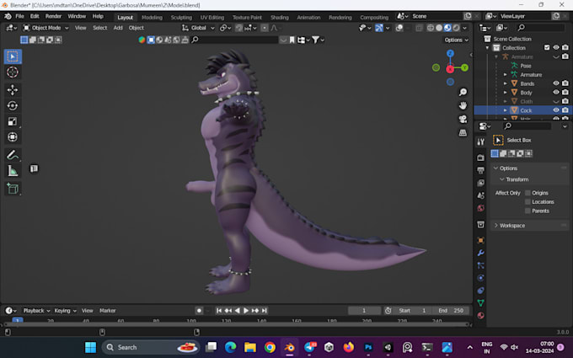
Task: Play the animation forward
Action: 246,311
